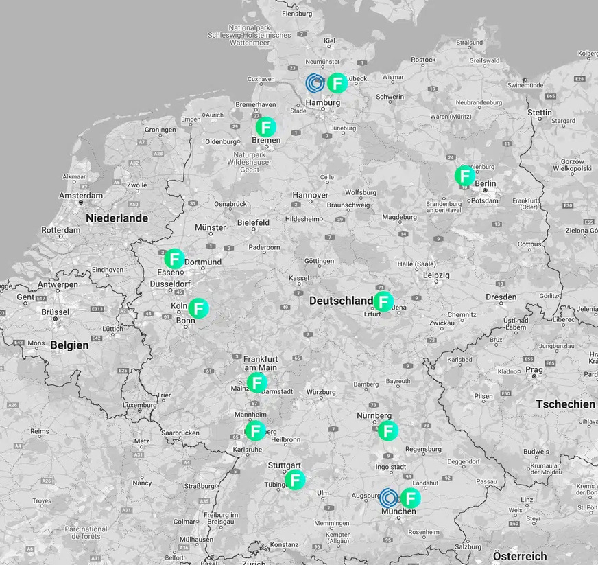Select the green F marker near Lübeck

pos(337,84)
